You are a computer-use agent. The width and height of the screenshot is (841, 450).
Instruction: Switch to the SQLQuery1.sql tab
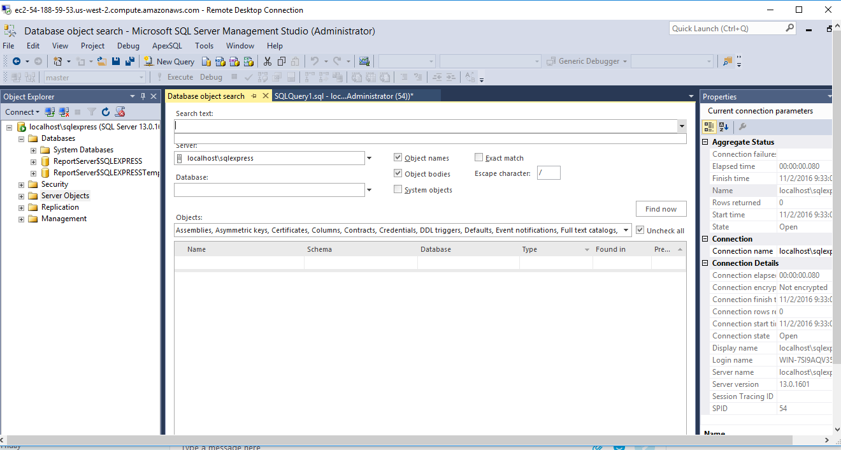pyautogui.click(x=344, y=96)
